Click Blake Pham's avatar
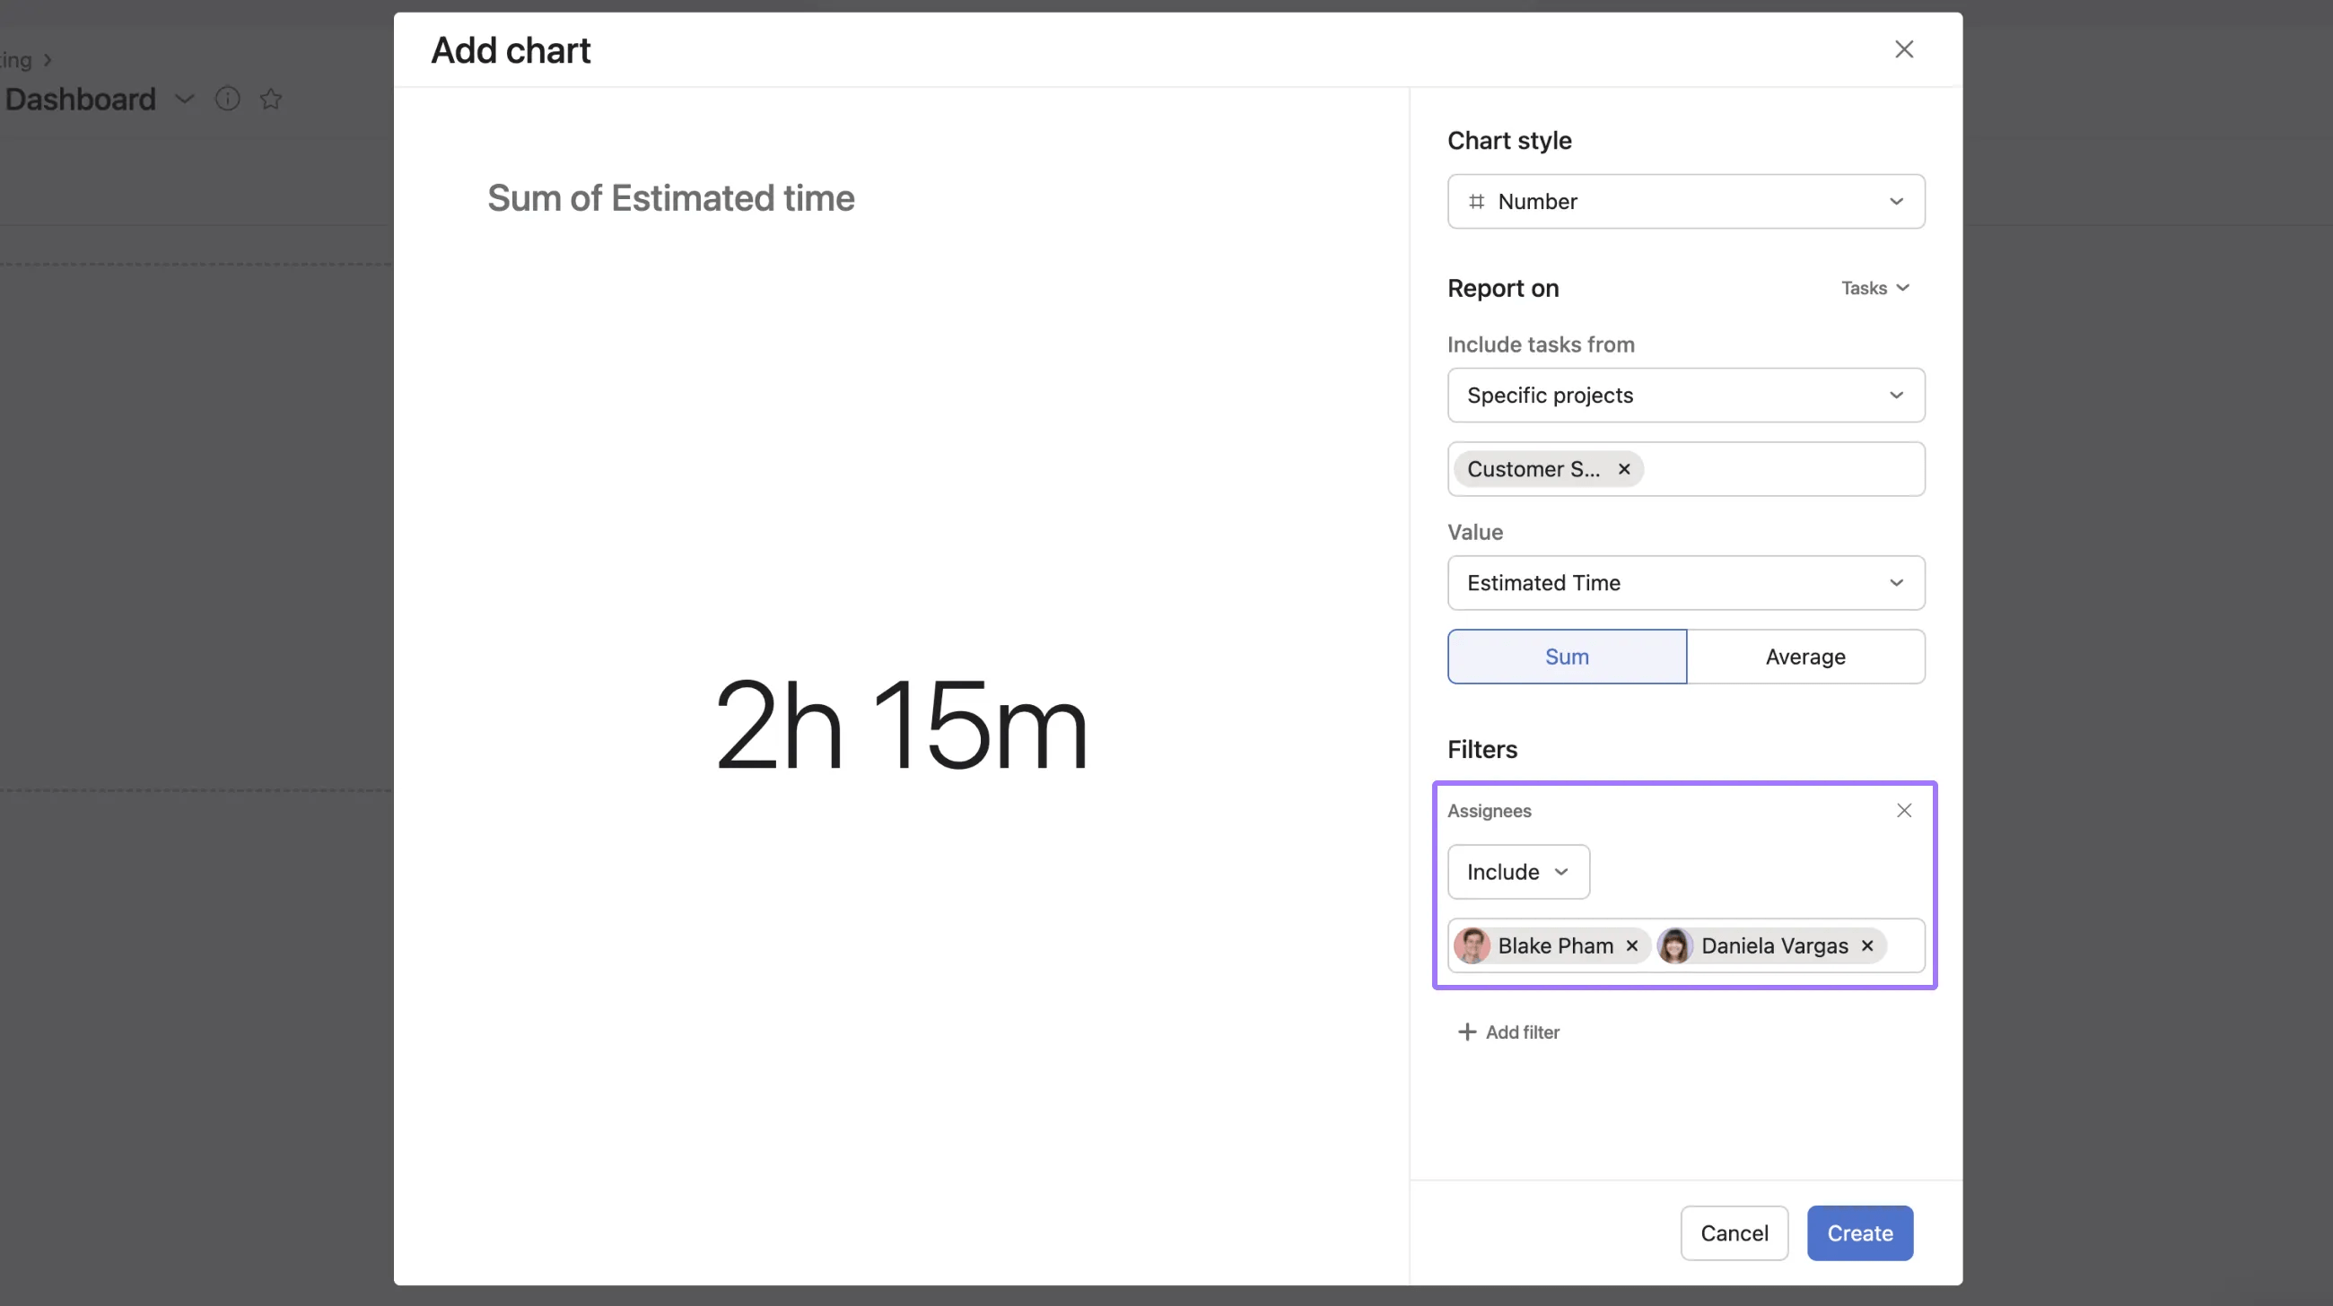The width and height of the screenshot is (2333, 1306). (x=1472, y=945)
